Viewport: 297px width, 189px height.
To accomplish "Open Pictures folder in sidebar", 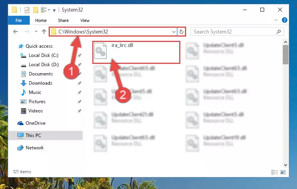I will [x=37, y=102].
